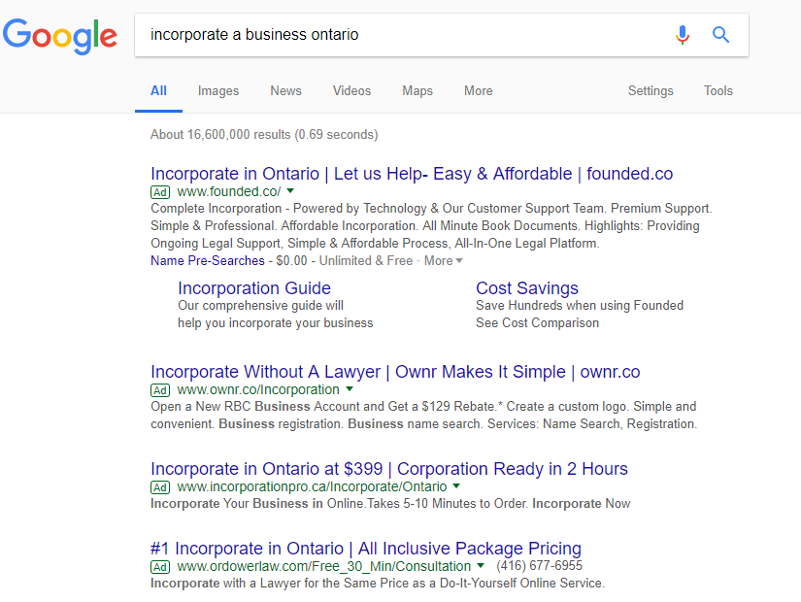Open the Incorporate Without A Lawyer ad title
Image resolution: width=801 pixels, height=602 pixels.
pos(395,372)
